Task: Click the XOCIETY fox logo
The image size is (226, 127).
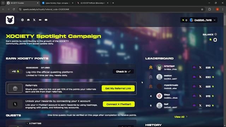Action: (10, 20)
